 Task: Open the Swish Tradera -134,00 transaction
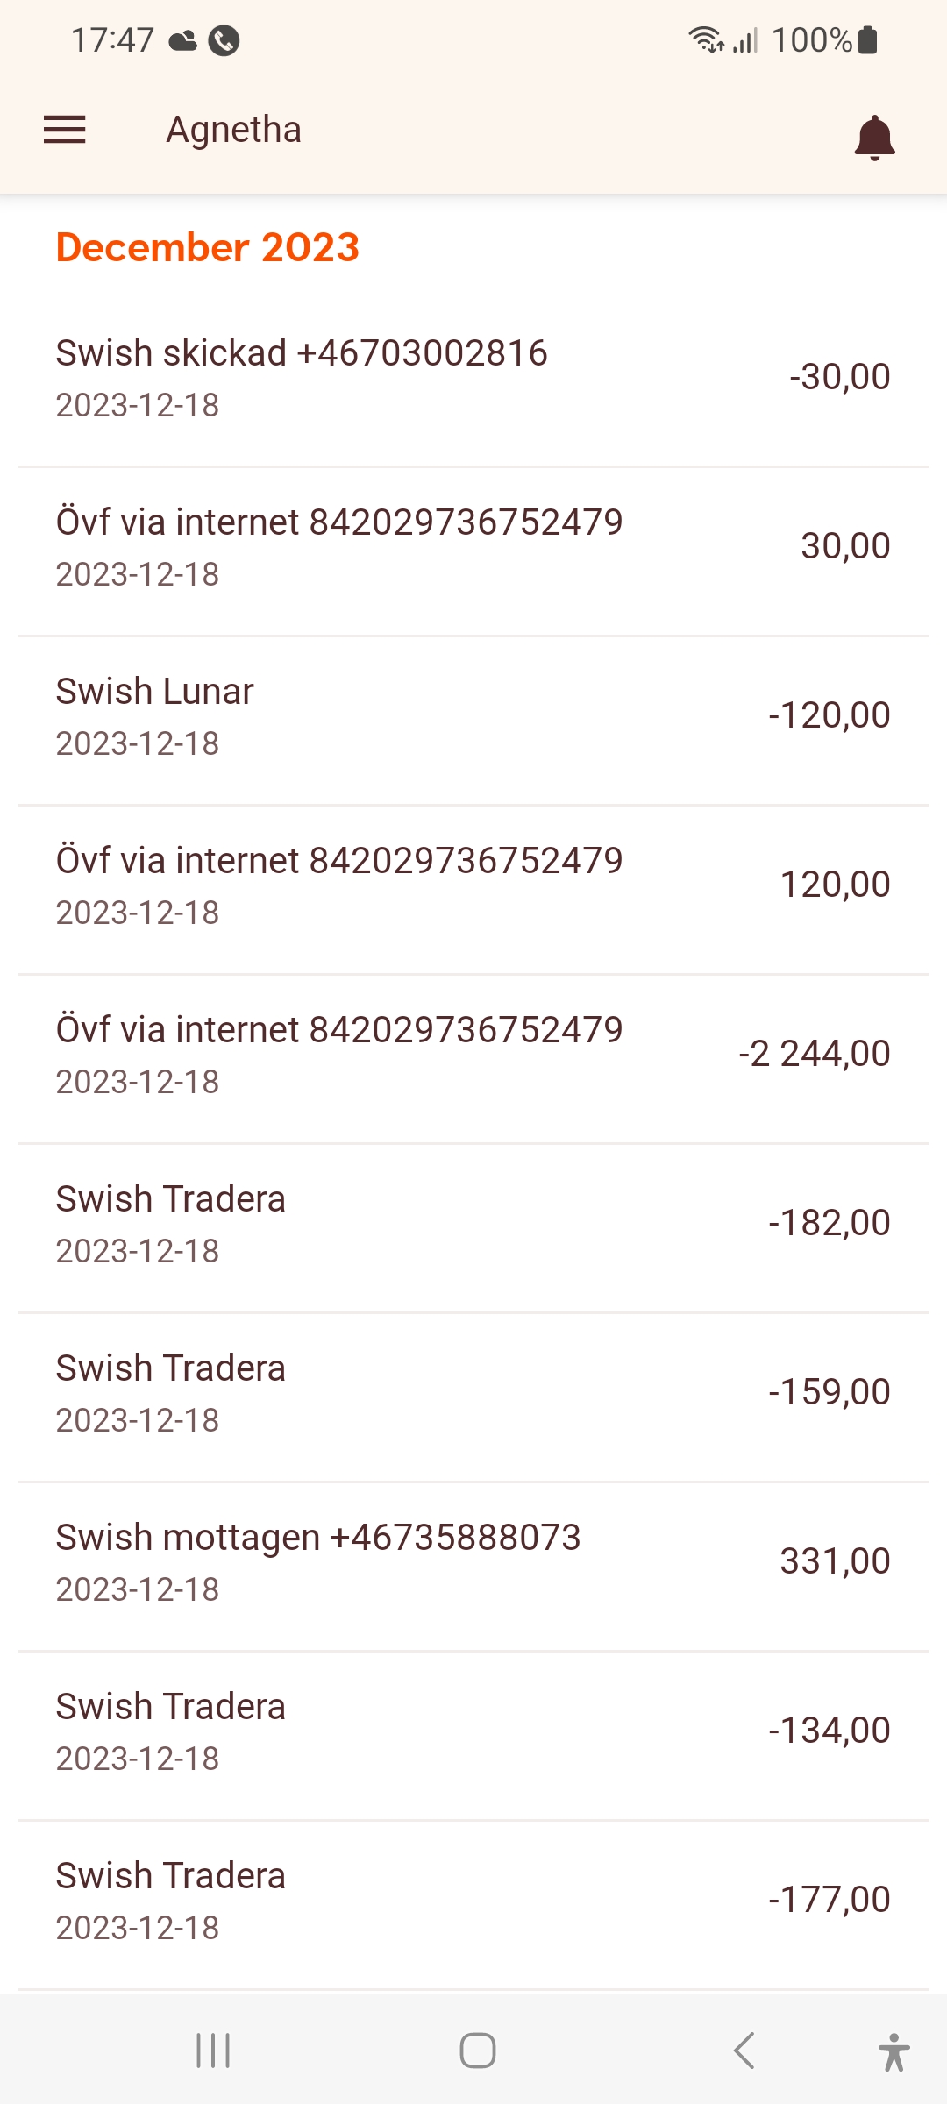(473, 1731)
